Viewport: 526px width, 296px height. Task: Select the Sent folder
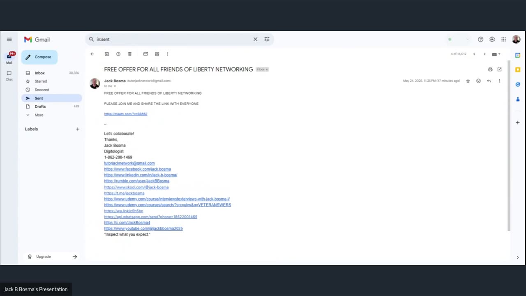click(x=52, y=98)
